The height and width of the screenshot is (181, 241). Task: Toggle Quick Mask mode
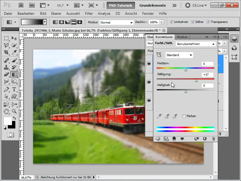(x=11, y=135)
